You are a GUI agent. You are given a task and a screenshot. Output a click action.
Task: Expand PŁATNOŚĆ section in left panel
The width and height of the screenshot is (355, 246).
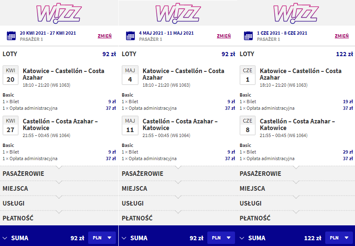point(59,218)
